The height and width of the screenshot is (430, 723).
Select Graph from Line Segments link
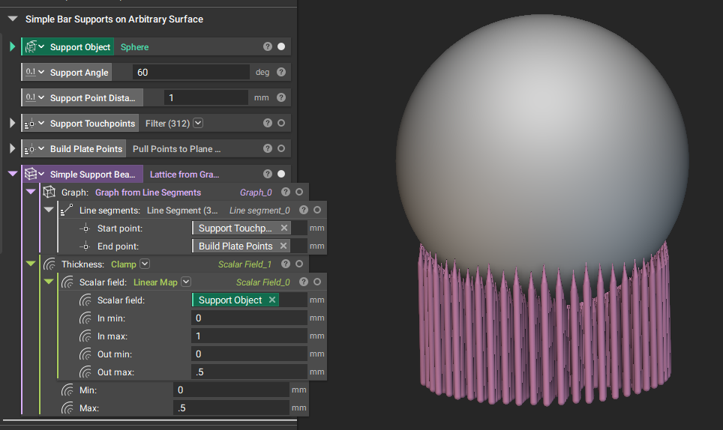(x=148, y=193)
